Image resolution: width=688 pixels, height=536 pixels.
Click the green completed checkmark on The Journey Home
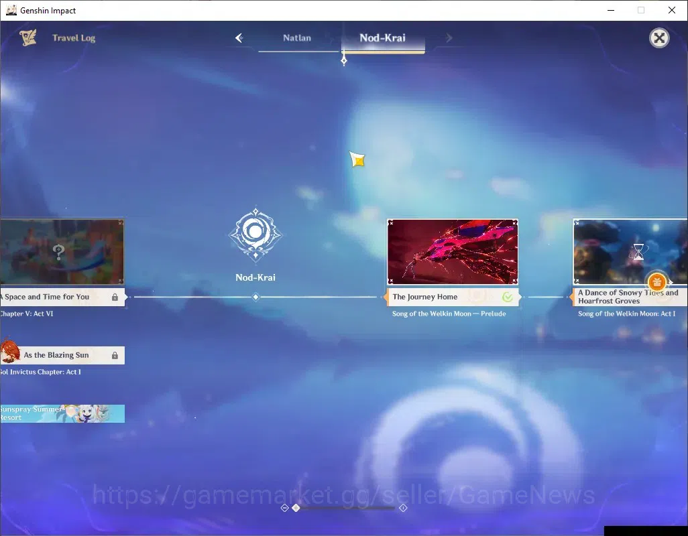[x=507, y=297]
